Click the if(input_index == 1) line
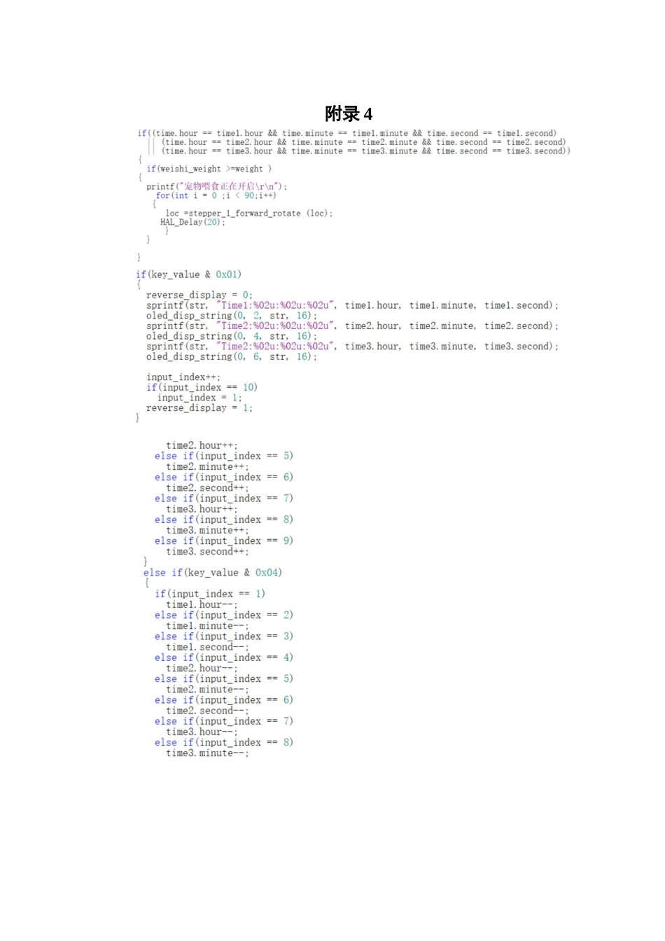The image size is (665, 941). [210, 594]
